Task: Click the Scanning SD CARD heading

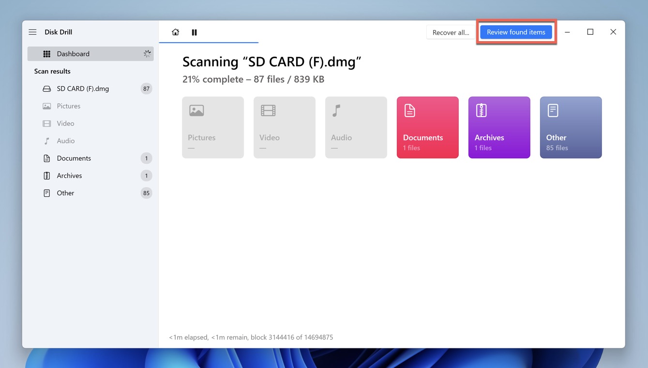Action: (272, 62)
